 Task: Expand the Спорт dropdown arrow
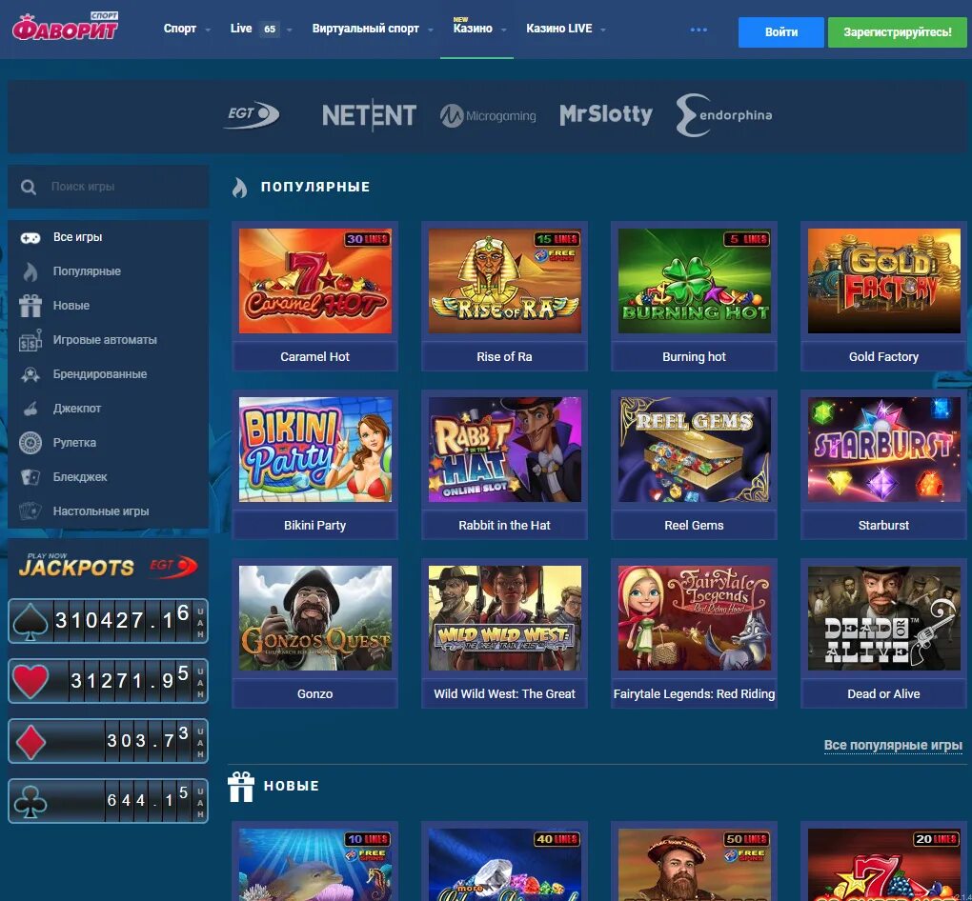(208, 30)
